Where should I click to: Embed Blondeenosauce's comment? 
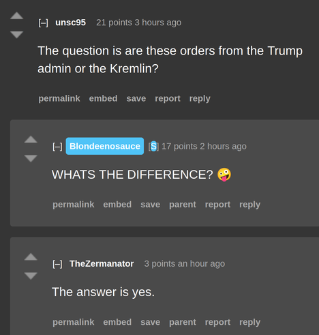(x=117, y=205)
